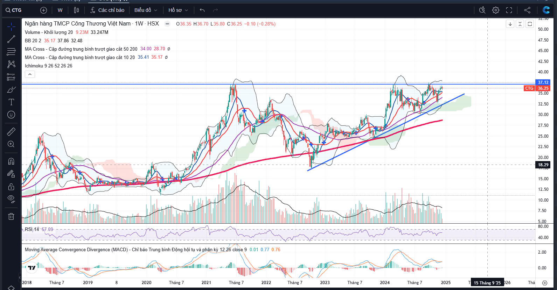Open symbol search for CTG

click(14, 10)
